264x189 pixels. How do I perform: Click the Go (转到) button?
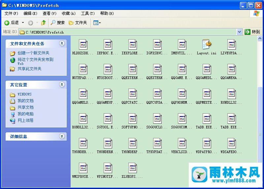(x=252, y=32)
